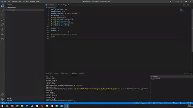Open Microsoft Edge from the taskbar
Image resolution: width=193 pixels, height=108 pixels.
click(x=27, y=106)
